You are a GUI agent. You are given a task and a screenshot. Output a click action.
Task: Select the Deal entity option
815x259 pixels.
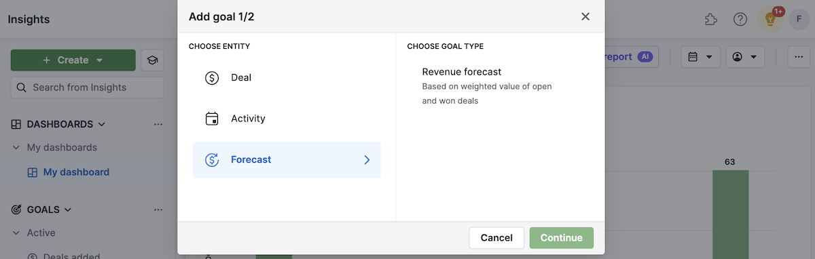(287, 78)
